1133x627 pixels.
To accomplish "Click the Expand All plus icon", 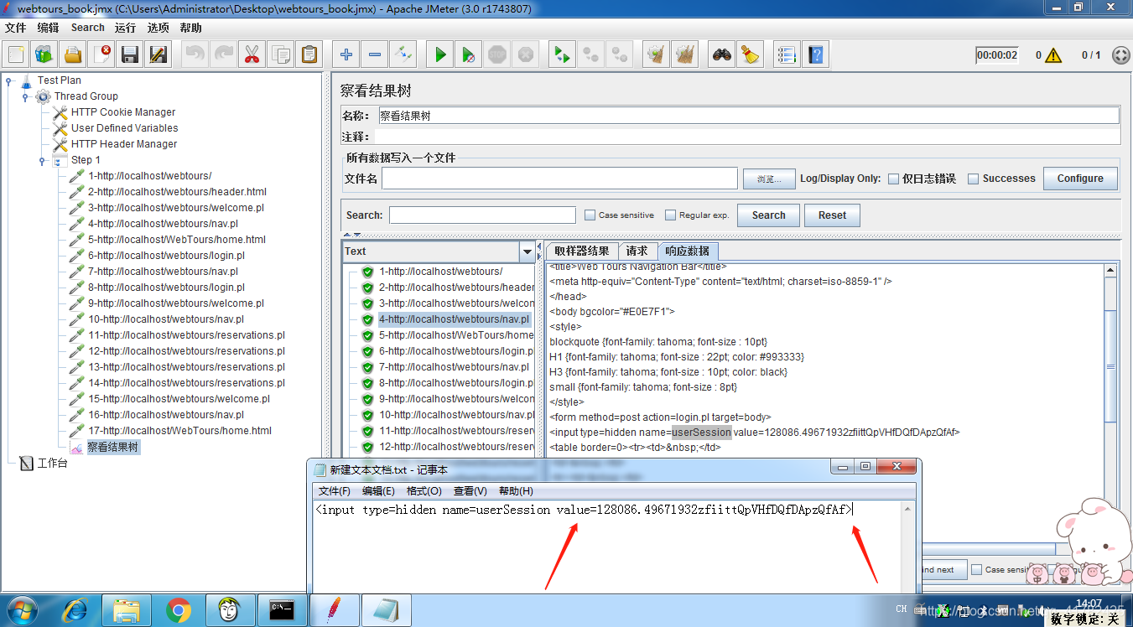I will 346,55.
